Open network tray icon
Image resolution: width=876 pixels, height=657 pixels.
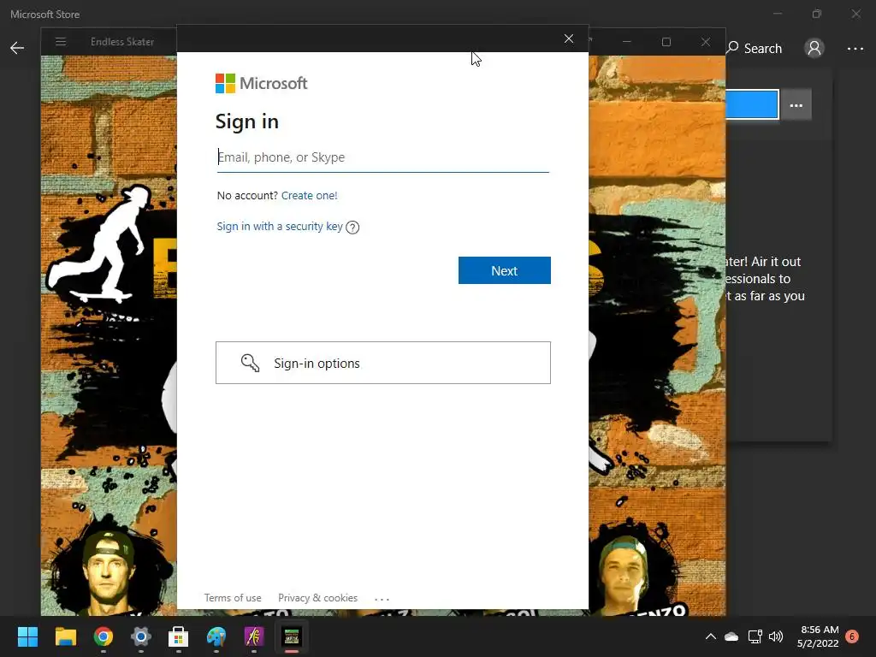coord(755,636)
